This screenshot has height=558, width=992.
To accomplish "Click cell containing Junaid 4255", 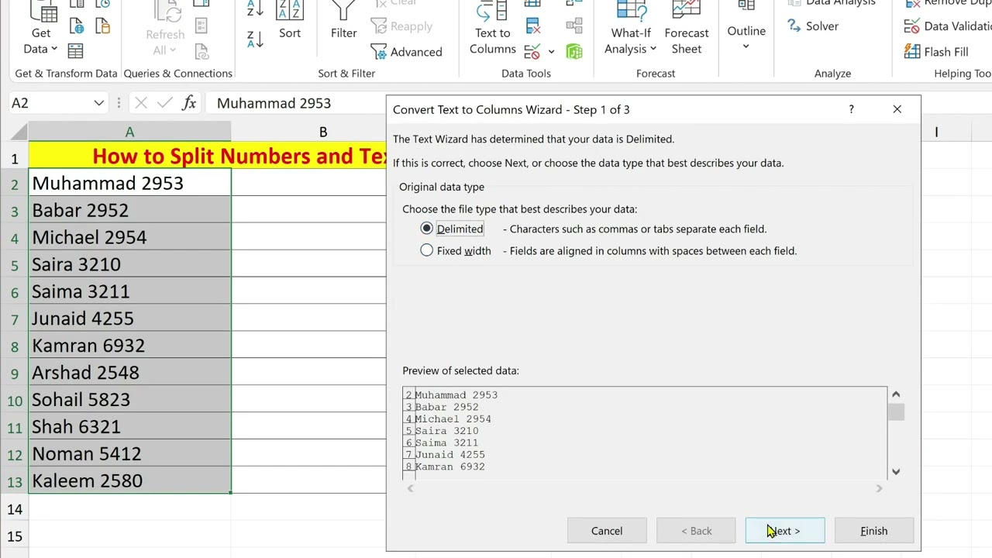I will click(x=129, y=319).
